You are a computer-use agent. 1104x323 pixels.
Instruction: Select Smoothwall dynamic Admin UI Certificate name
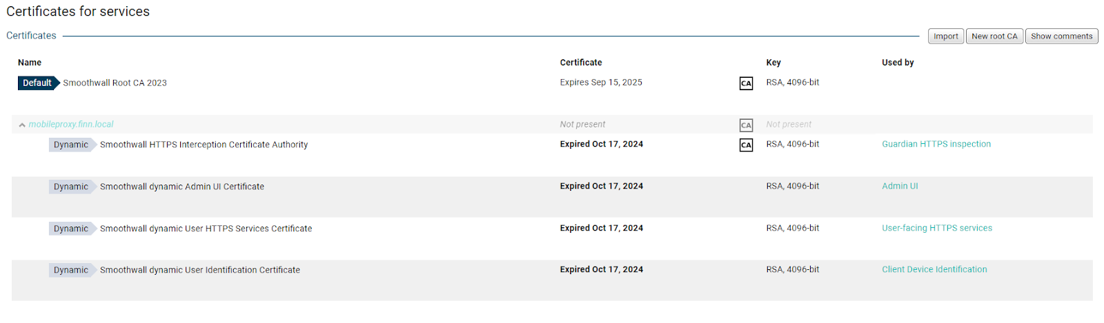click(181, 187)
